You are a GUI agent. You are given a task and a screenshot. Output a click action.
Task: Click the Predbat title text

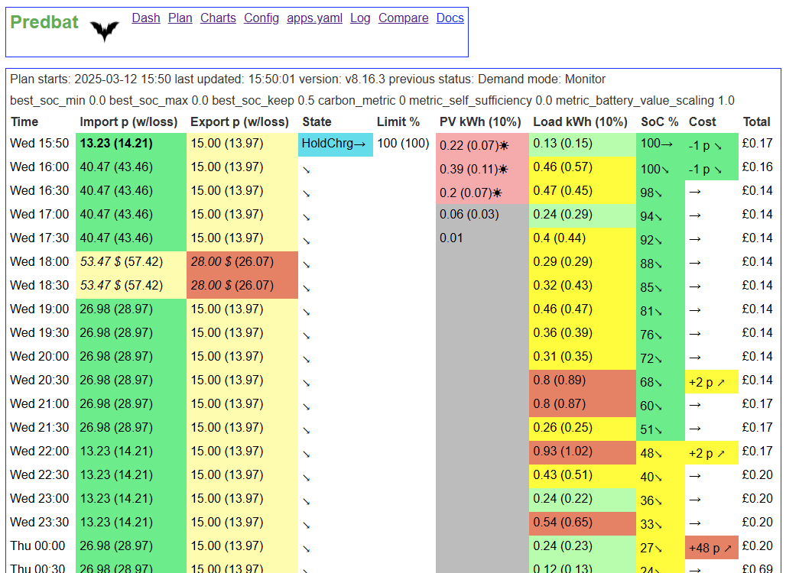click(44, 22)
